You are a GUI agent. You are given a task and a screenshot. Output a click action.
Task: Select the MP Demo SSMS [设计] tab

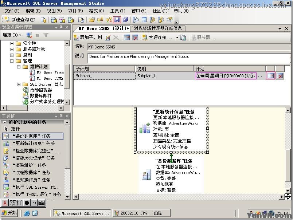[103, 28]
